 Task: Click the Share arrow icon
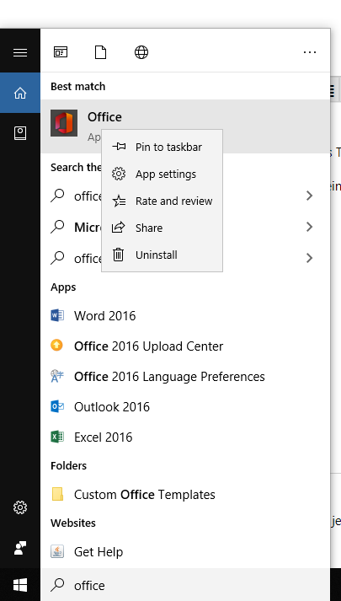pyautogui.click(x=119, y=228)
